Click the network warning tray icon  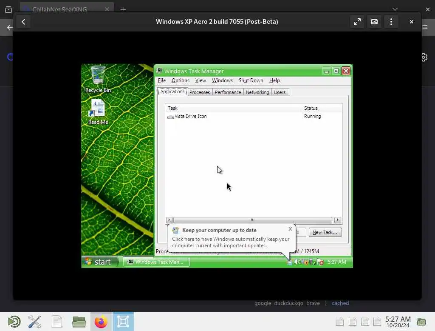coord(305,262)
